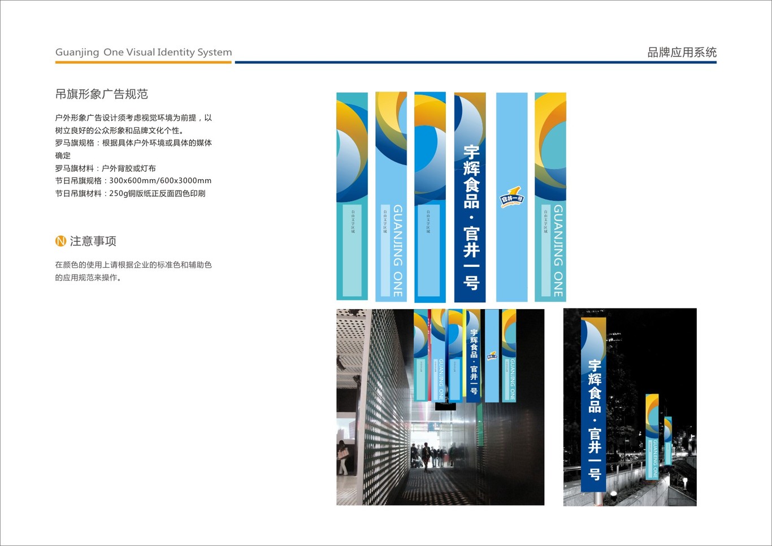Image resolution: width=772 pixels, height=546 pixels.
Task: Click the header text 品牌应用系统
Action: click(x=682, y=53)
